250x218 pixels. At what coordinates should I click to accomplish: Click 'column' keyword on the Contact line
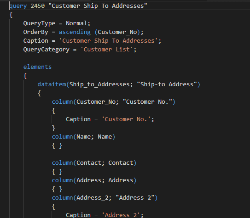[62, 163]
